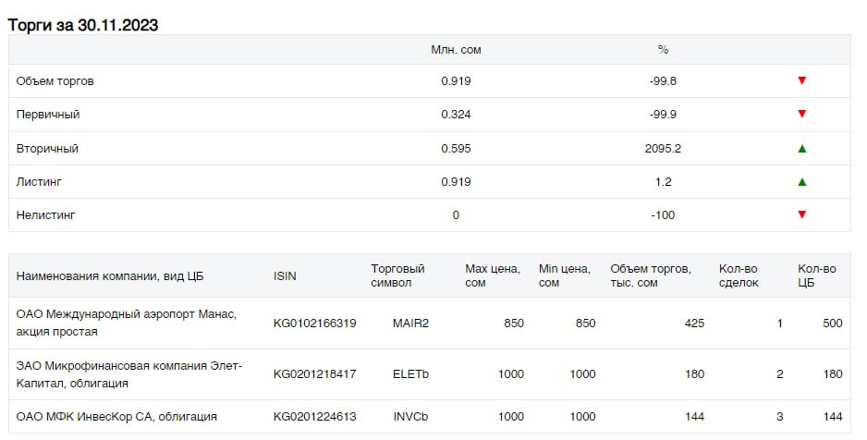Screen dimensions: 867x440
Task: Click the Кол-во сделок column header
Action: click(739, 275)
